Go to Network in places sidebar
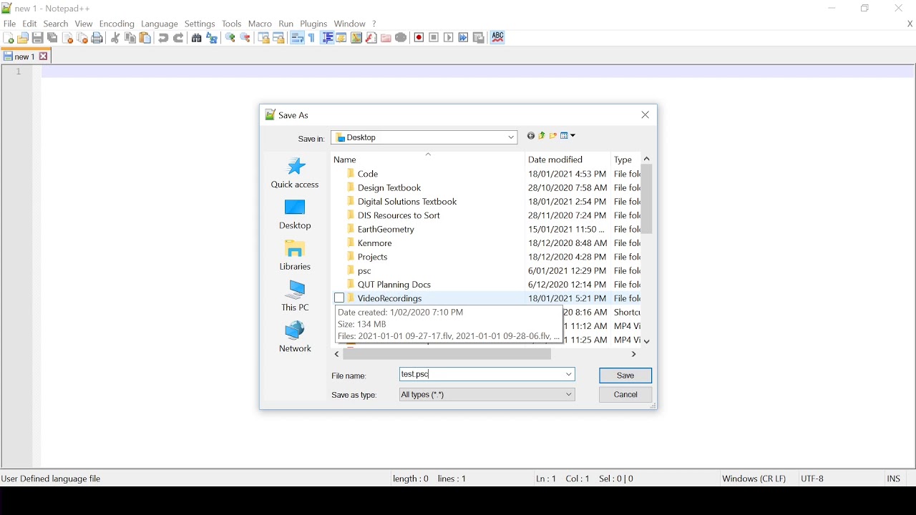Image resolution: width=916 pixels, height=515 pixels. [x=296, y=337]
